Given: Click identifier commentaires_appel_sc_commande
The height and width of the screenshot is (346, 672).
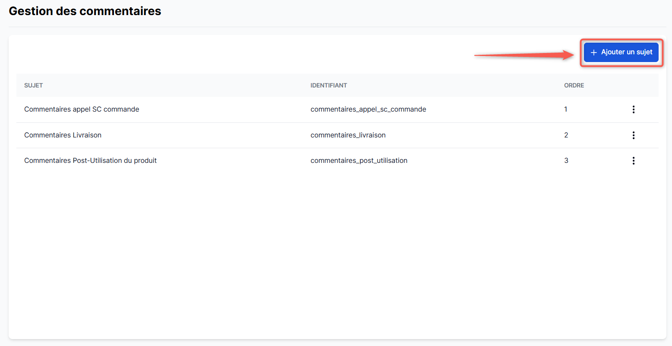Looking at the screenshot, I should (368, 109).
